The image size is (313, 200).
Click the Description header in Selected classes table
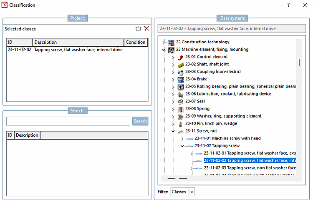tap(78, 42)
